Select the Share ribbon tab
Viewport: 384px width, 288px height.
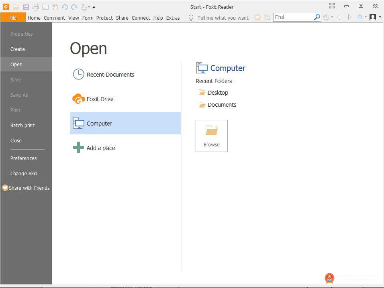(122, 18)
